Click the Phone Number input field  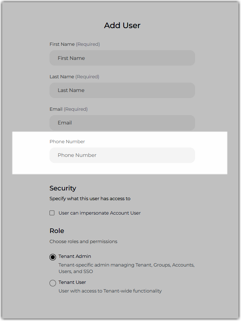pos(122,155)
